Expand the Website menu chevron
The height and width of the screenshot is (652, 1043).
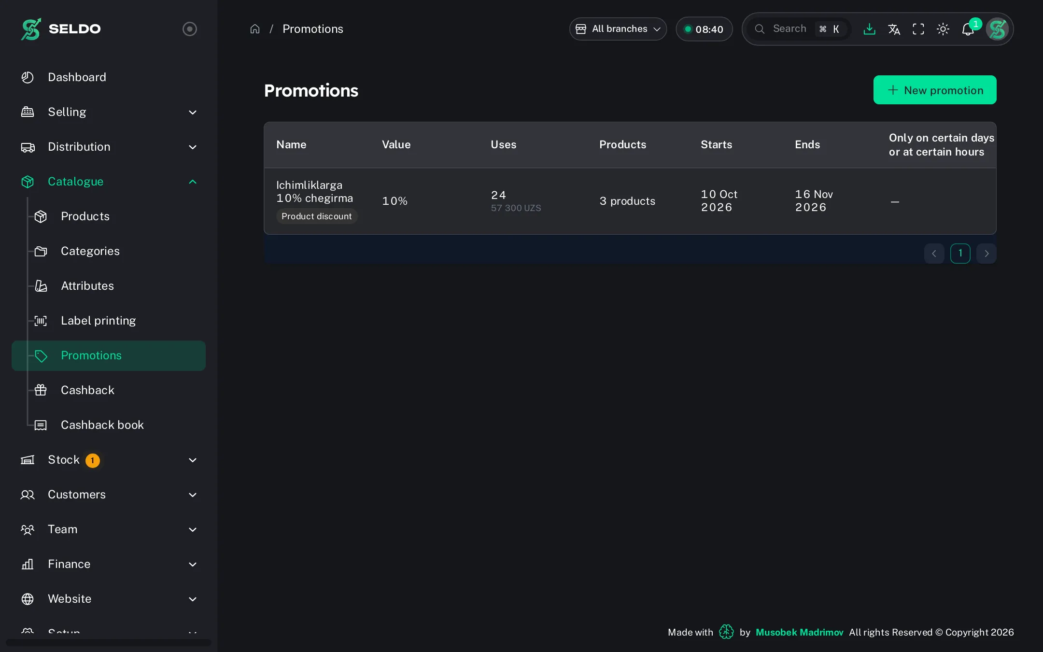coord(193,599)
